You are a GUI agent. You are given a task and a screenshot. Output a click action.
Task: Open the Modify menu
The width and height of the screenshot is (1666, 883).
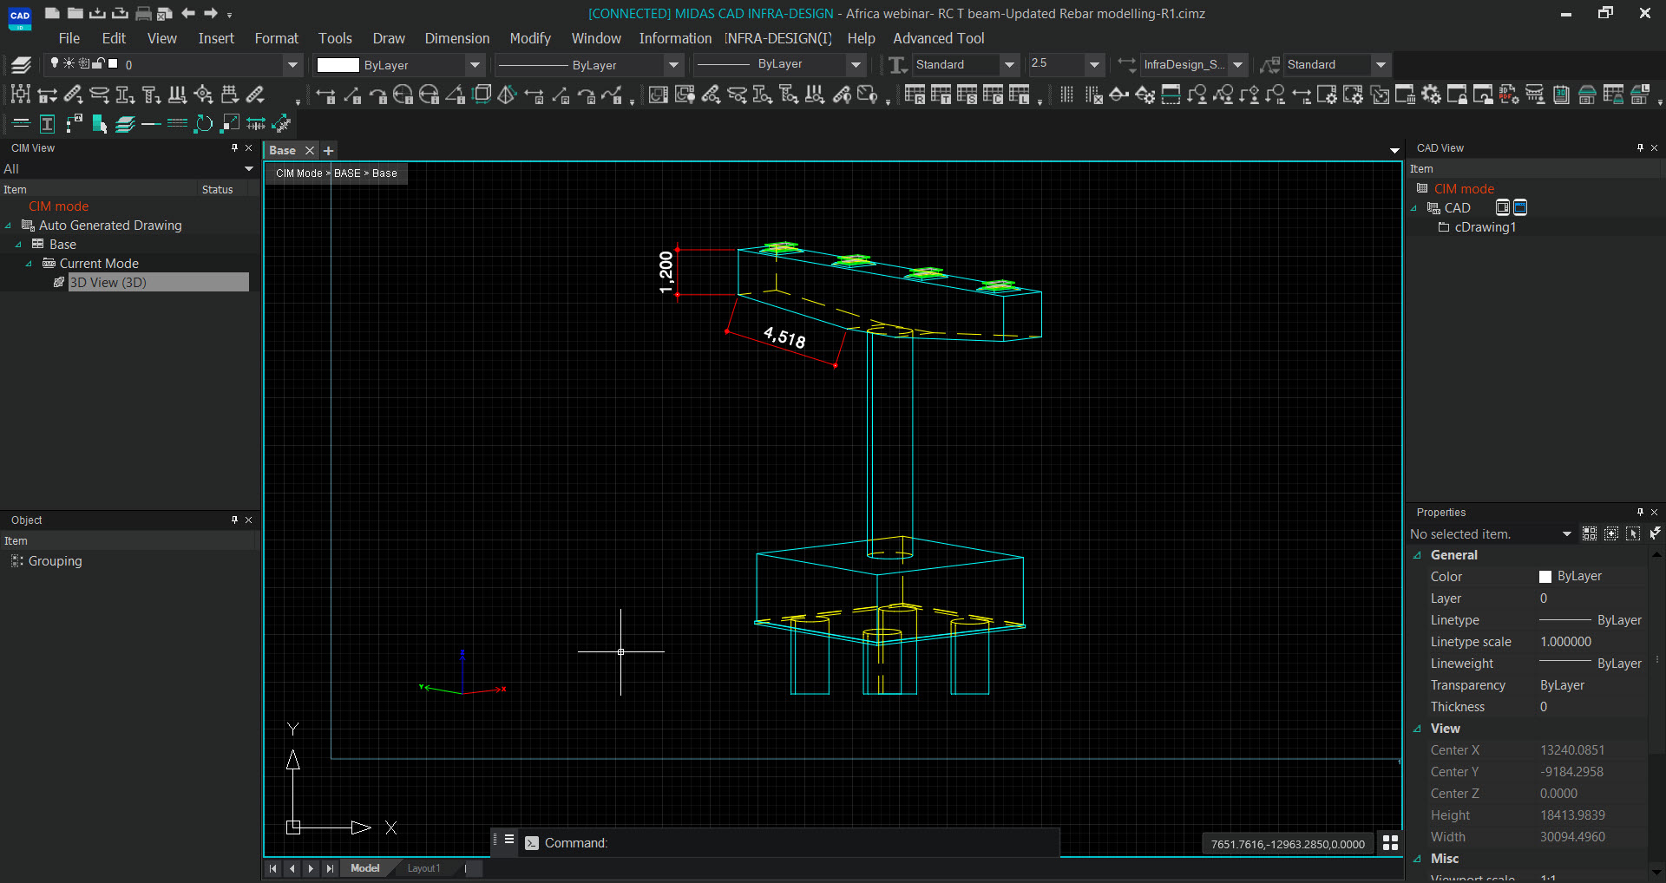pos(530,38)
